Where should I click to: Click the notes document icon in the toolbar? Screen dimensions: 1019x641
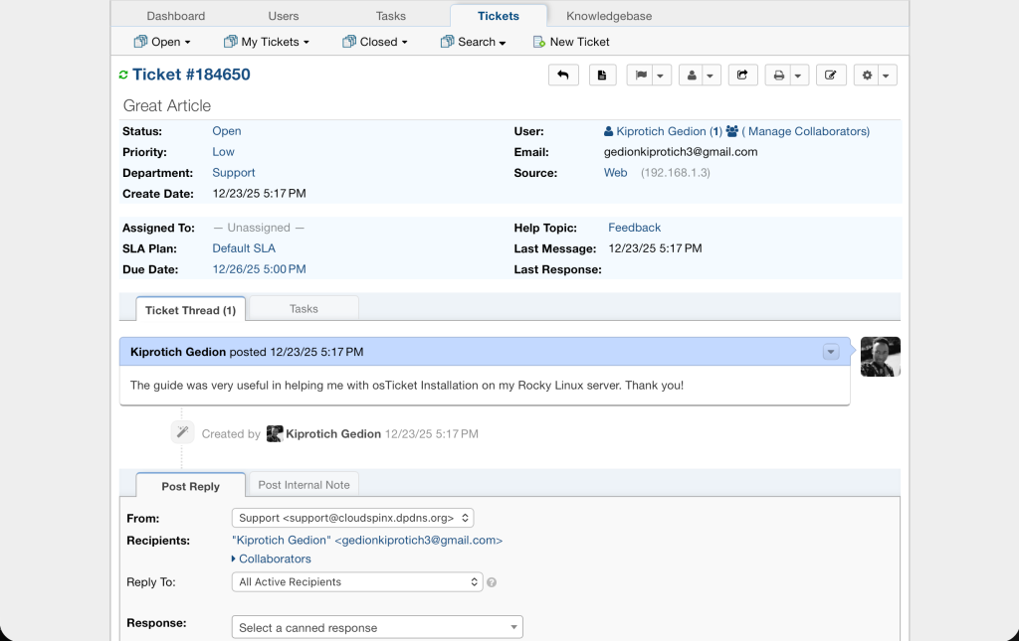coord(602,75)
